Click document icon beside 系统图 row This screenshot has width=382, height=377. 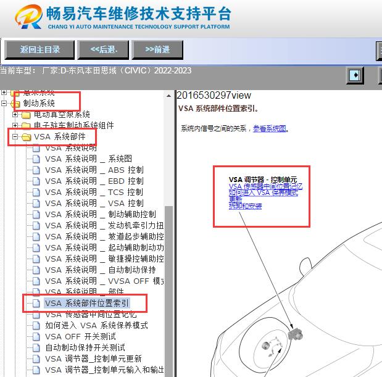pos(36,159)
